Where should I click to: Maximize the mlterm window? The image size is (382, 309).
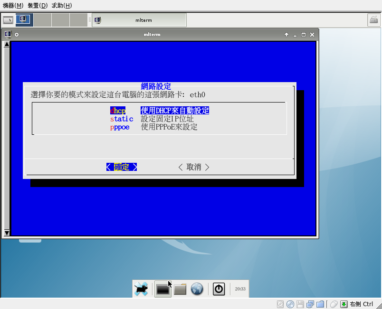pyautogui.click(x=304, y=35)
